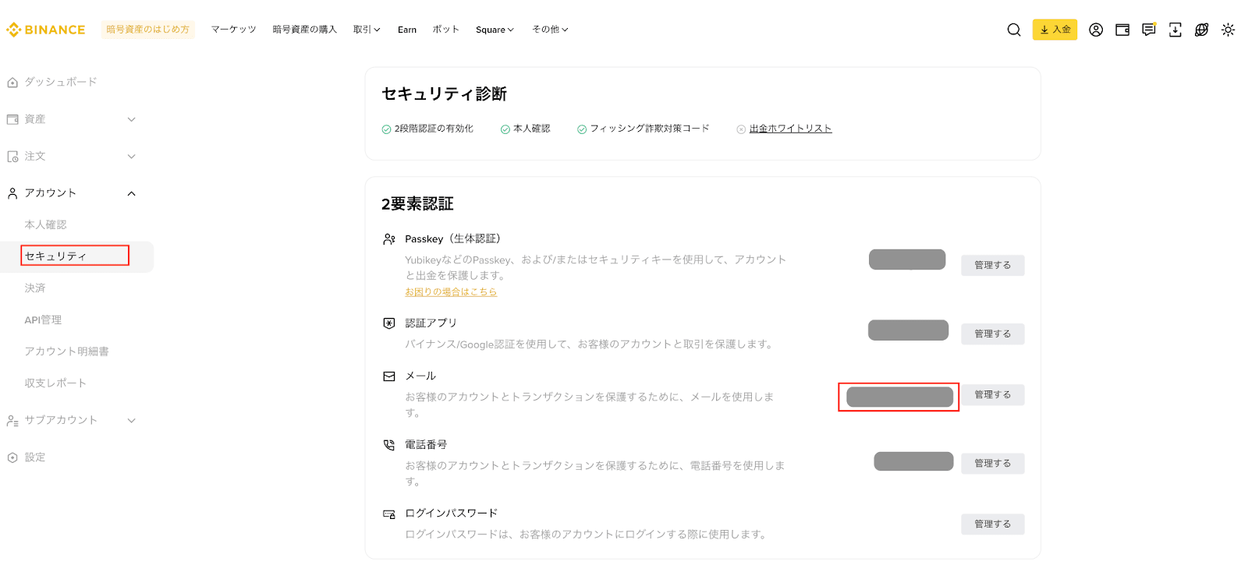Click 管理する for メール
The image size is (1248, 572).
[x=992, y=394]
